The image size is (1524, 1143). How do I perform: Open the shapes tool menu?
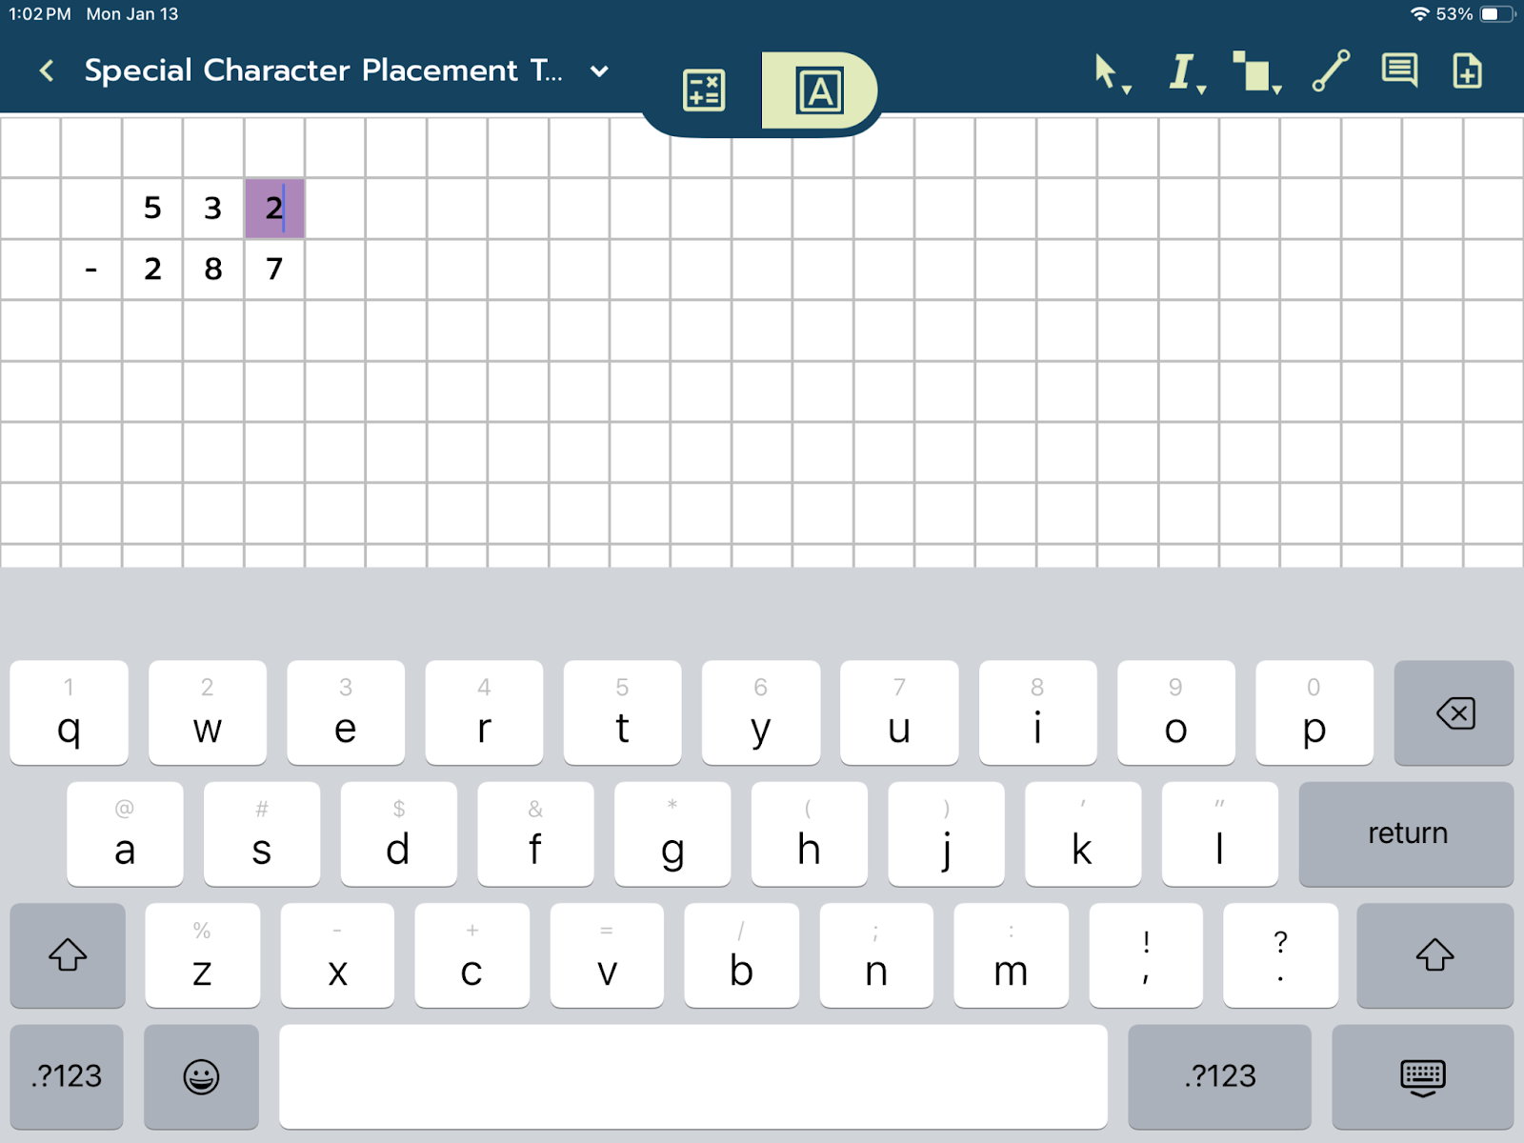1255,72
